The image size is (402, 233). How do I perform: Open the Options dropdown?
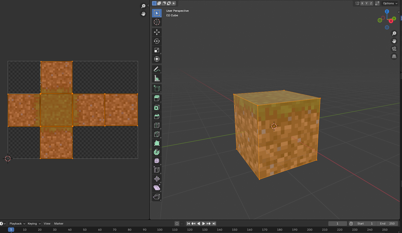click(390, 3)
